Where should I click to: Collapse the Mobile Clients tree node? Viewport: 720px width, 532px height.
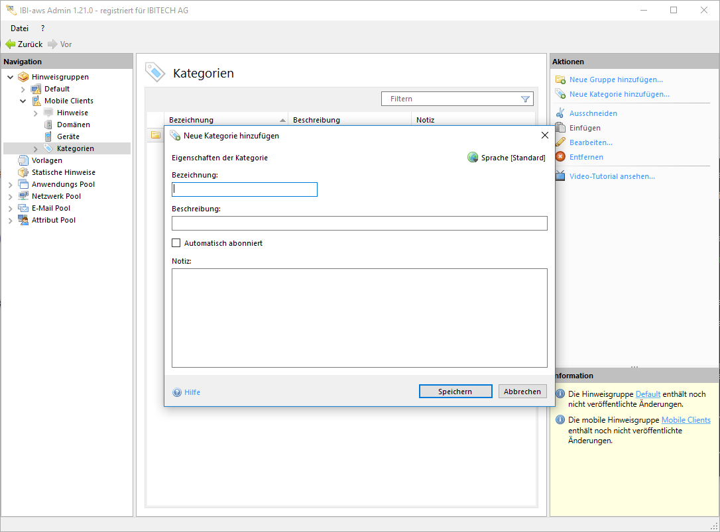[23, 101]
